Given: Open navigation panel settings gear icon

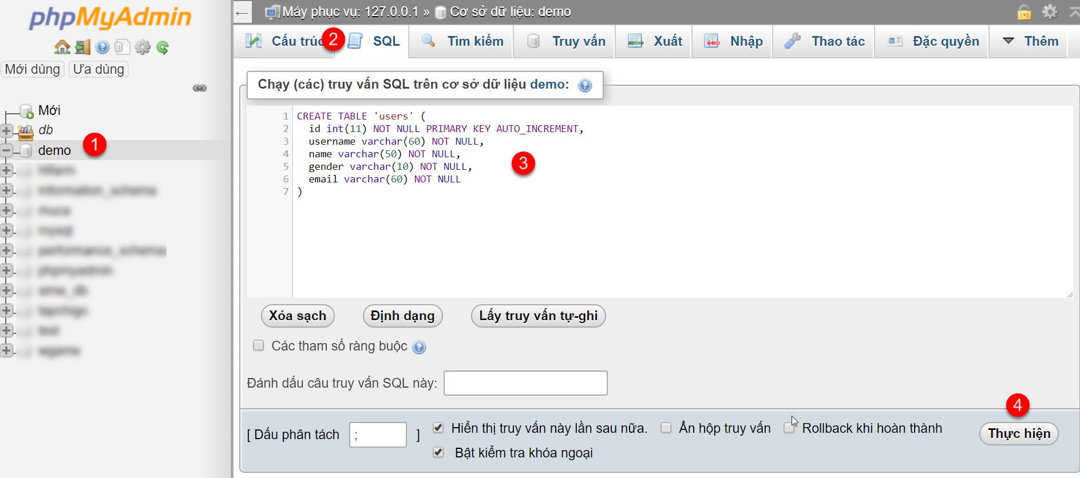Looking at the screenshot, I should (x=143, y=47).
